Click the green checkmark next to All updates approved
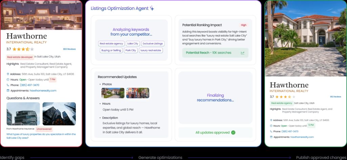This screenshot has height=160, width=347. pos(233,133)
